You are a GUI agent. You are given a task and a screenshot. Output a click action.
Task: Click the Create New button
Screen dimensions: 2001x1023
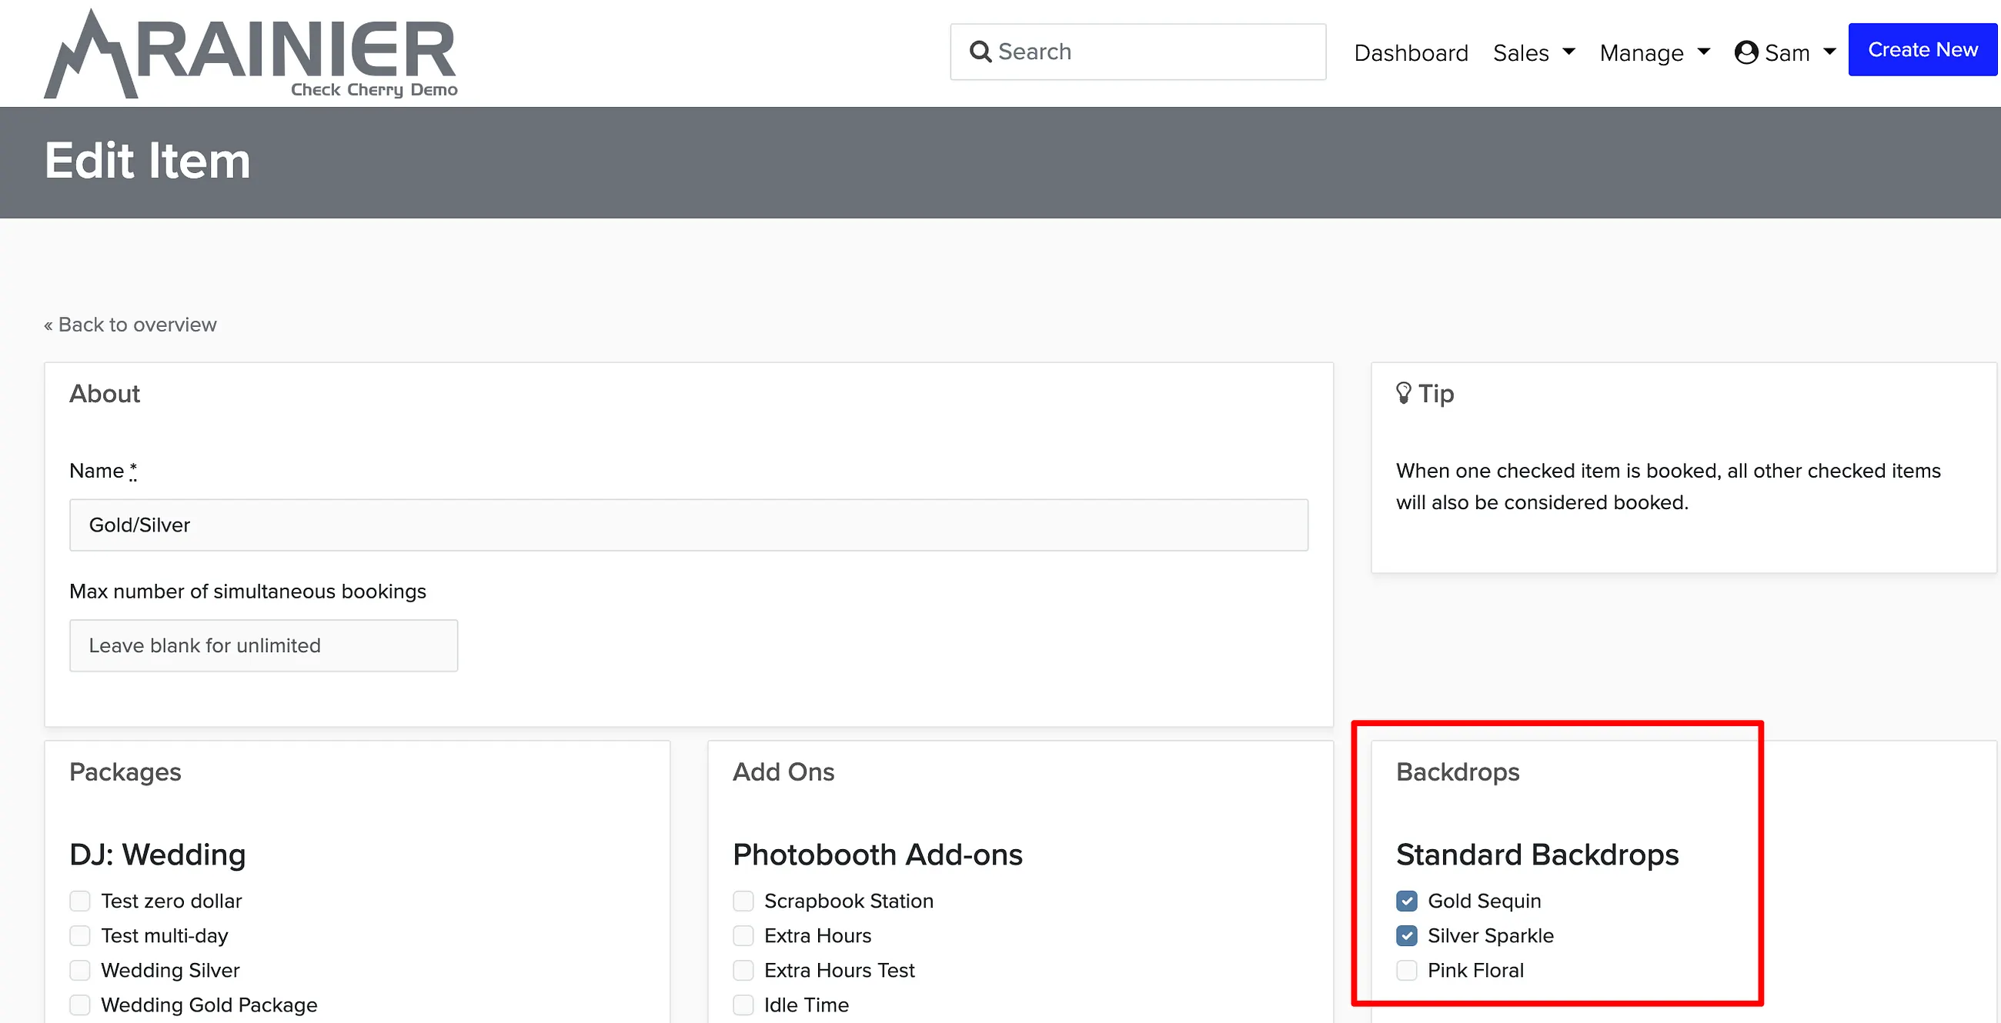(x=1922, y=50)
